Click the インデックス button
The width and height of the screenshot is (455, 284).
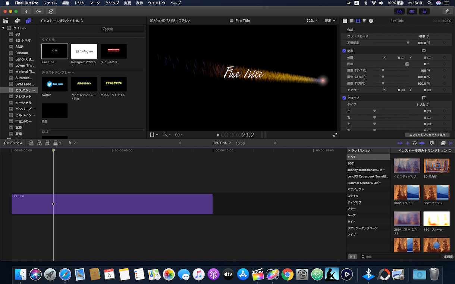[13, 143]
